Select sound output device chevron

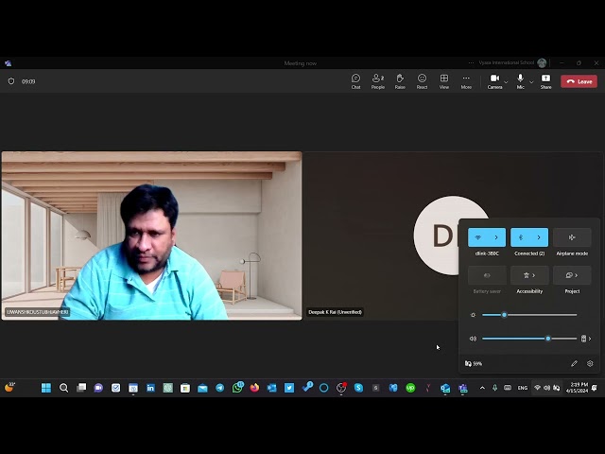coord(586,339)
